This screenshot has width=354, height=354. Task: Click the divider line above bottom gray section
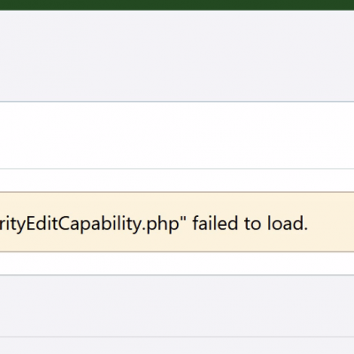coord(177,336)
